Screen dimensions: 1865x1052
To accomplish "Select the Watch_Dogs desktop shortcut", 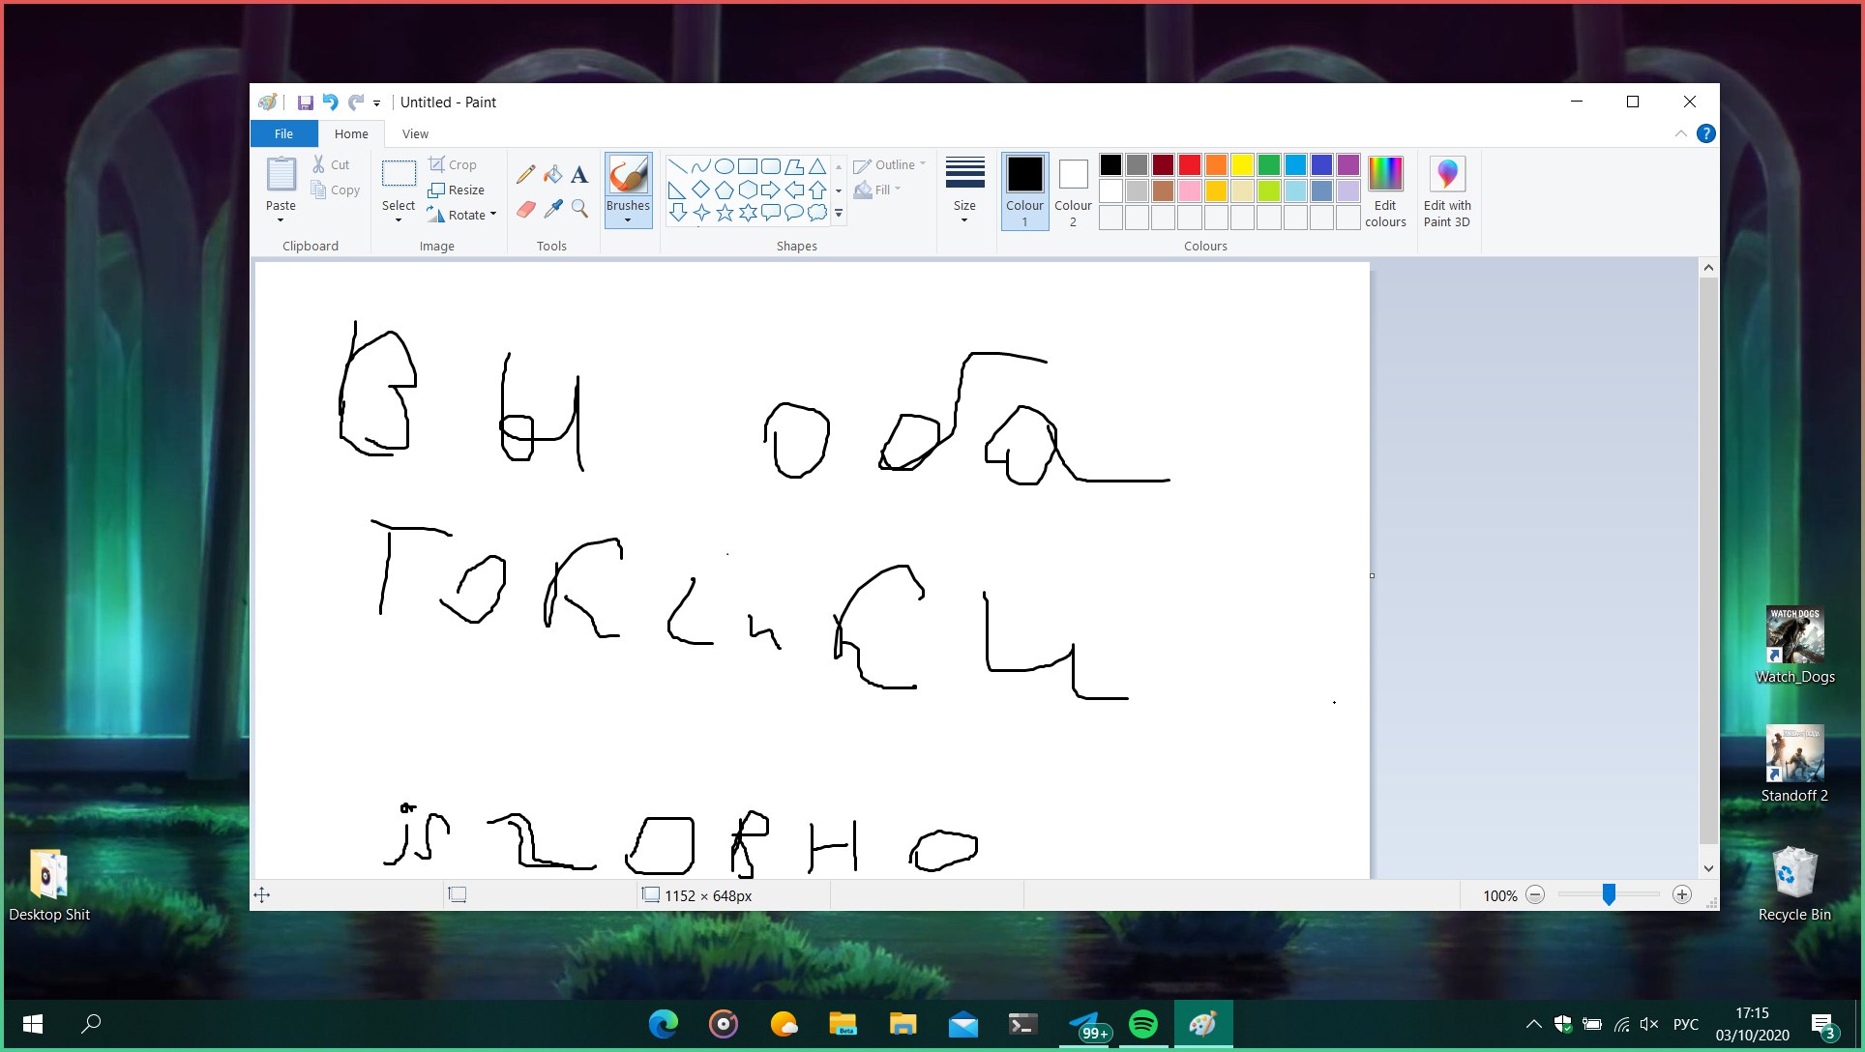I will pos(1794,646).
